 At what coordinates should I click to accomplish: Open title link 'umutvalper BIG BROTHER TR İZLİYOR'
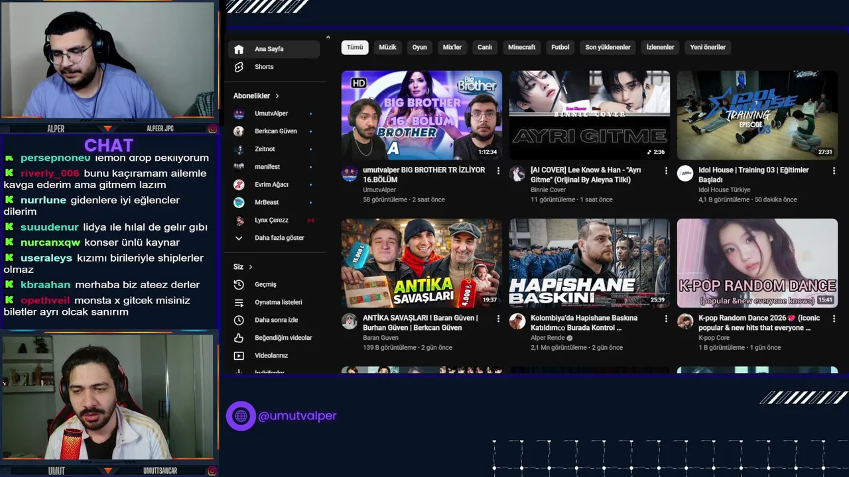424,175
